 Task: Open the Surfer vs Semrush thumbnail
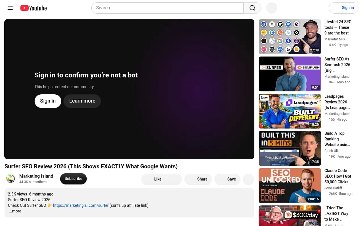[x=290, y=74]
